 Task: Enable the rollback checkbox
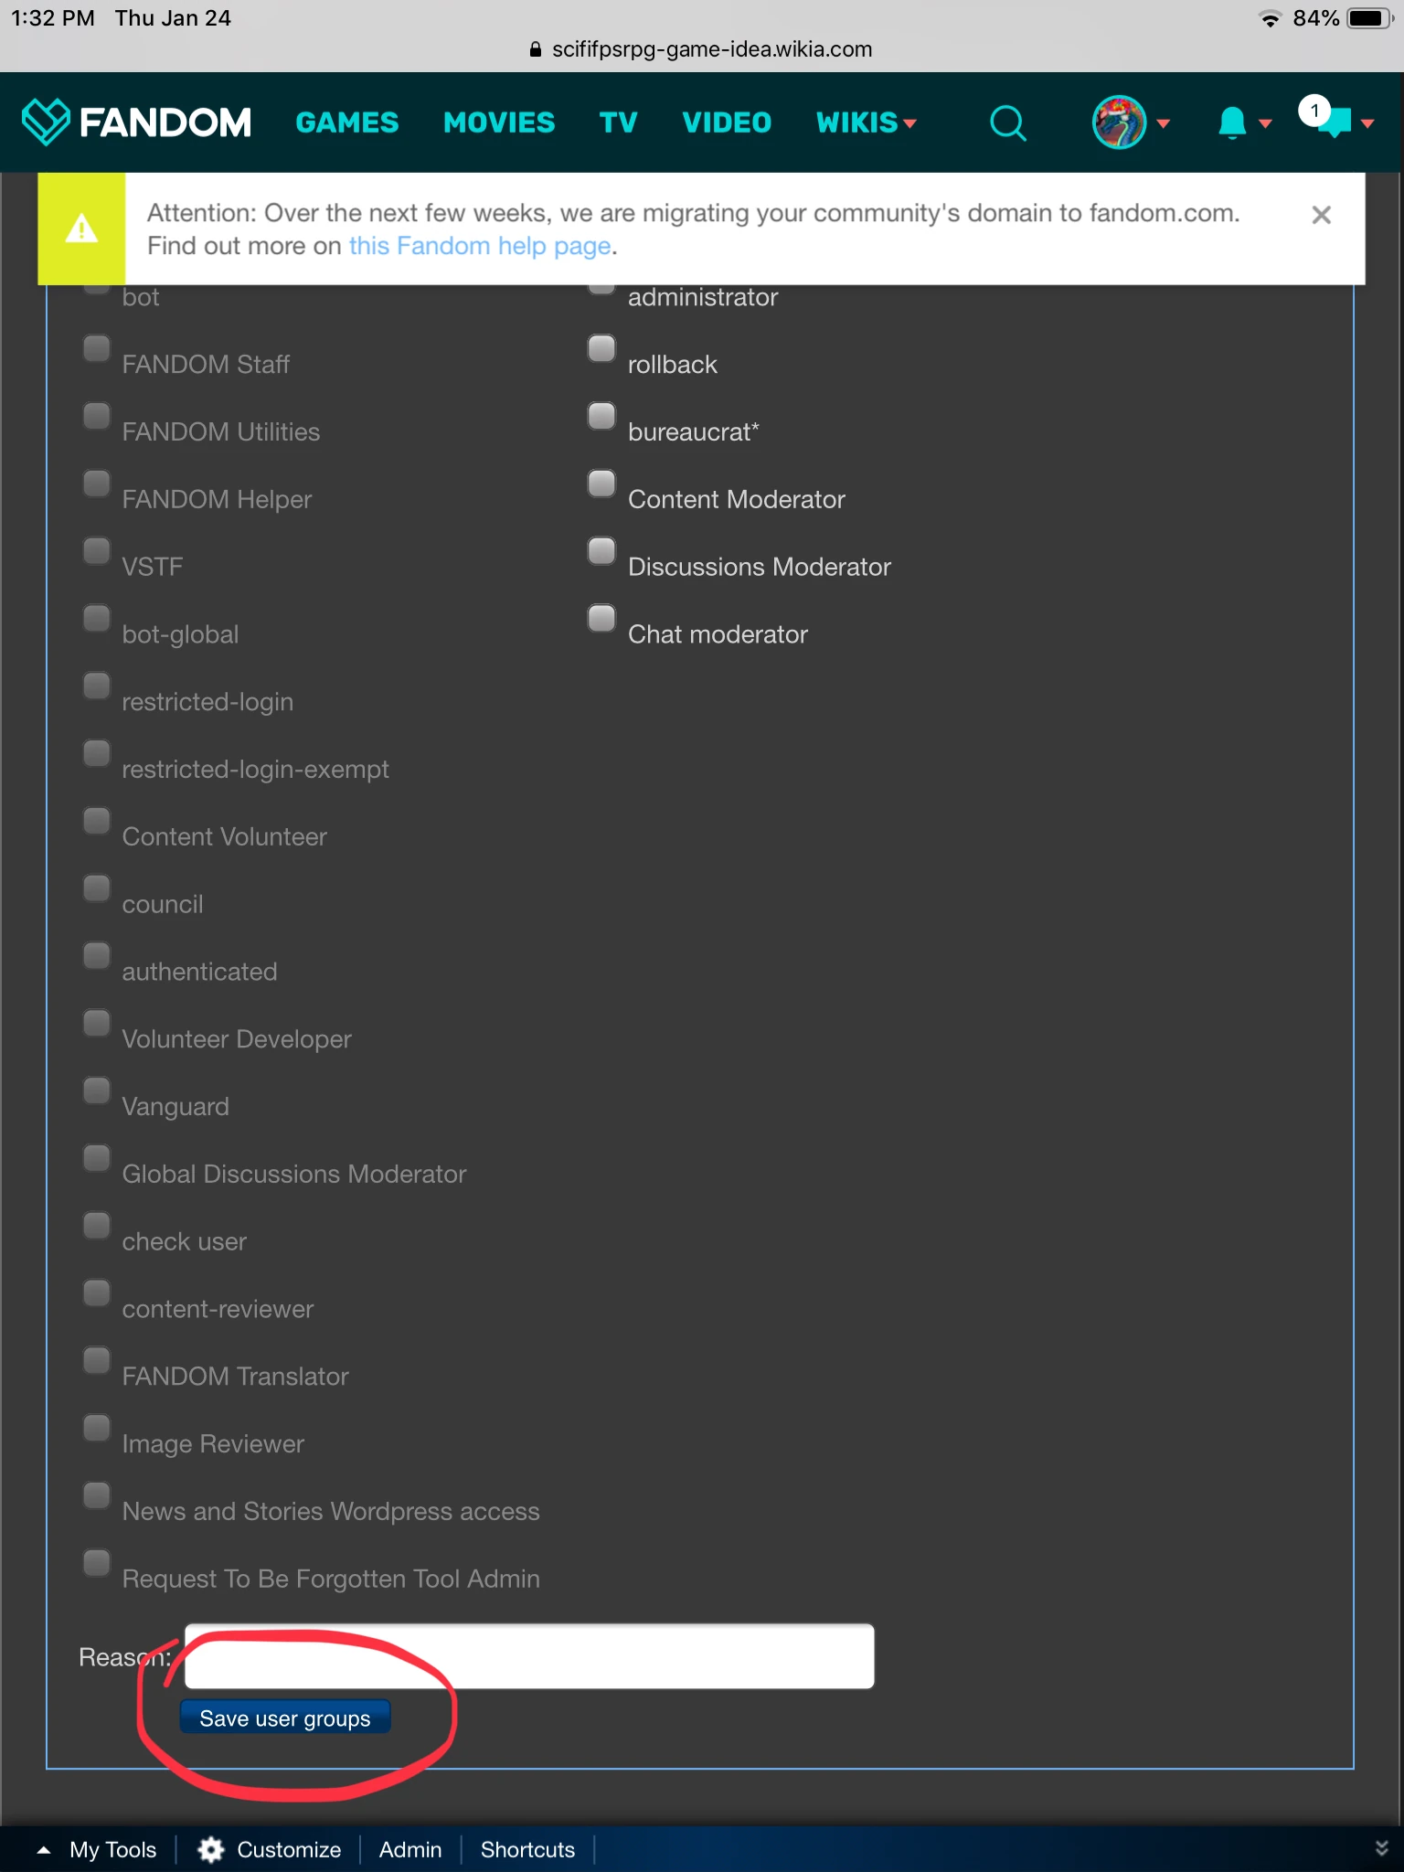click(x=601, y=348)
